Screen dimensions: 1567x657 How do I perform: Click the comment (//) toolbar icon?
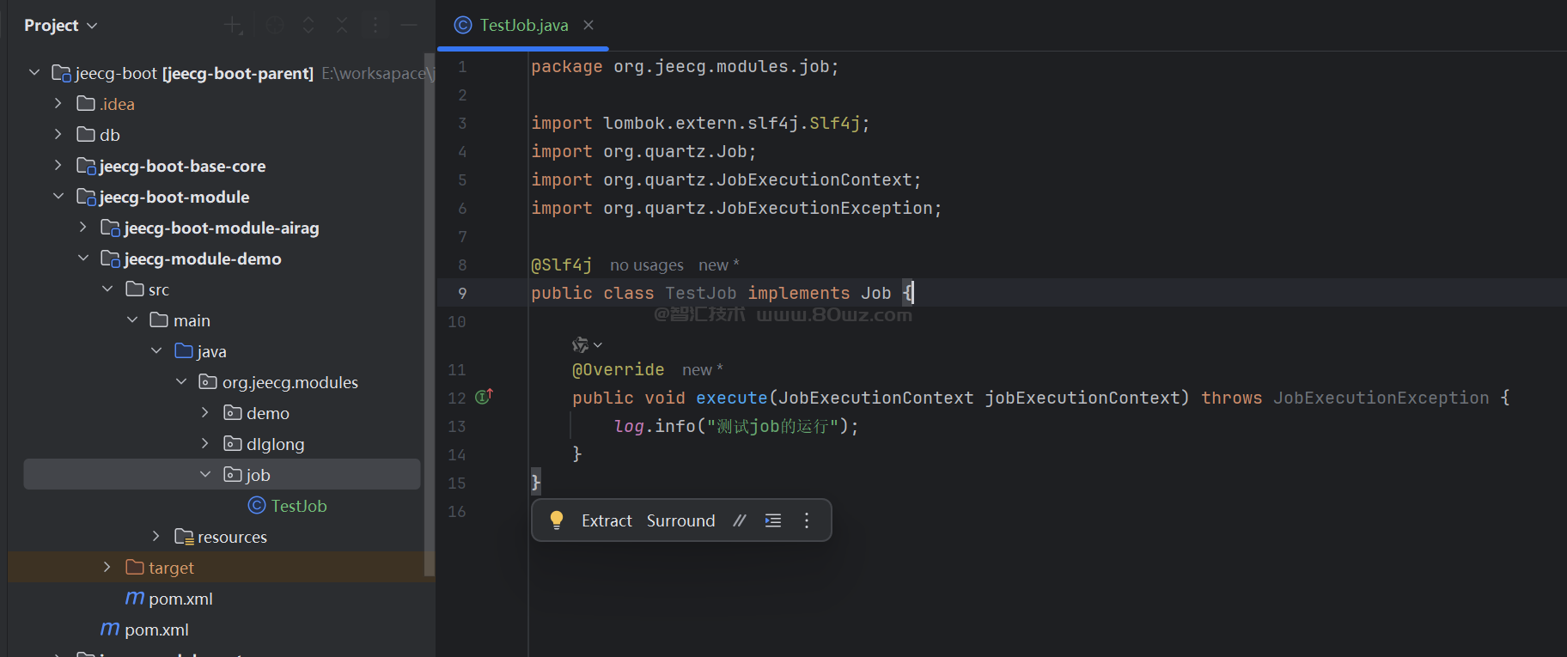740,520
